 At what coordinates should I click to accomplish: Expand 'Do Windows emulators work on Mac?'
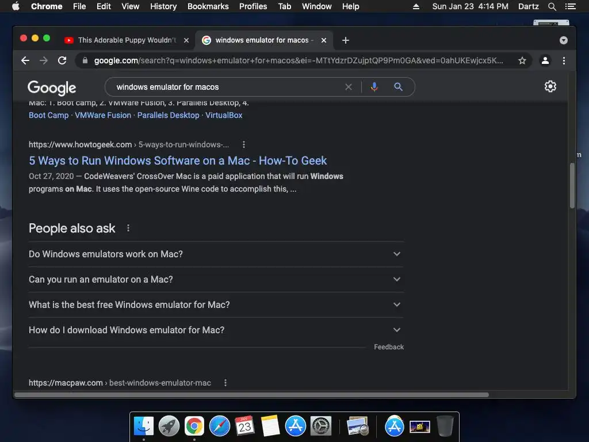(x=216, y=254)
